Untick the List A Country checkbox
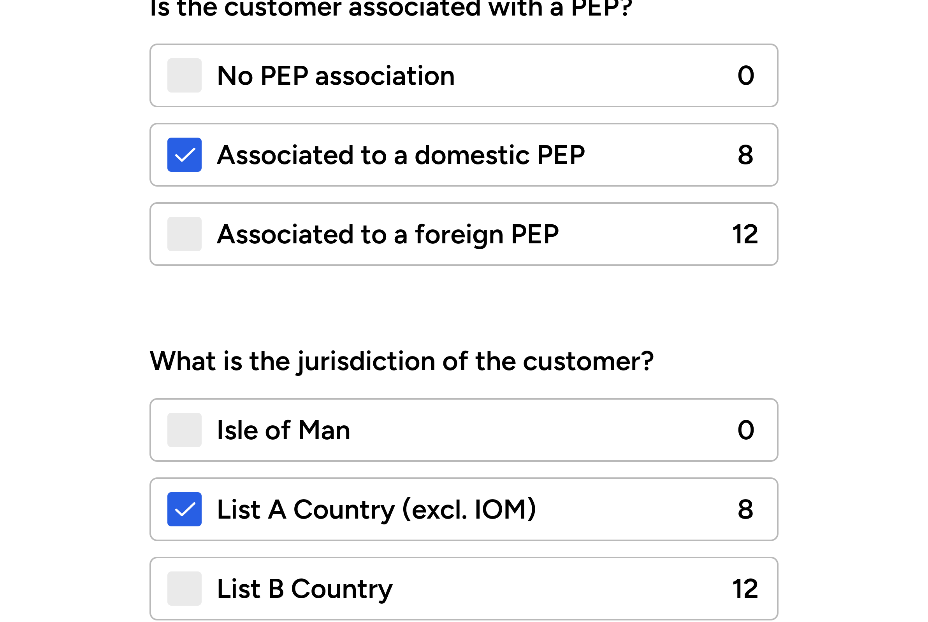Screen dimensions: 928x622 (184, 509)
